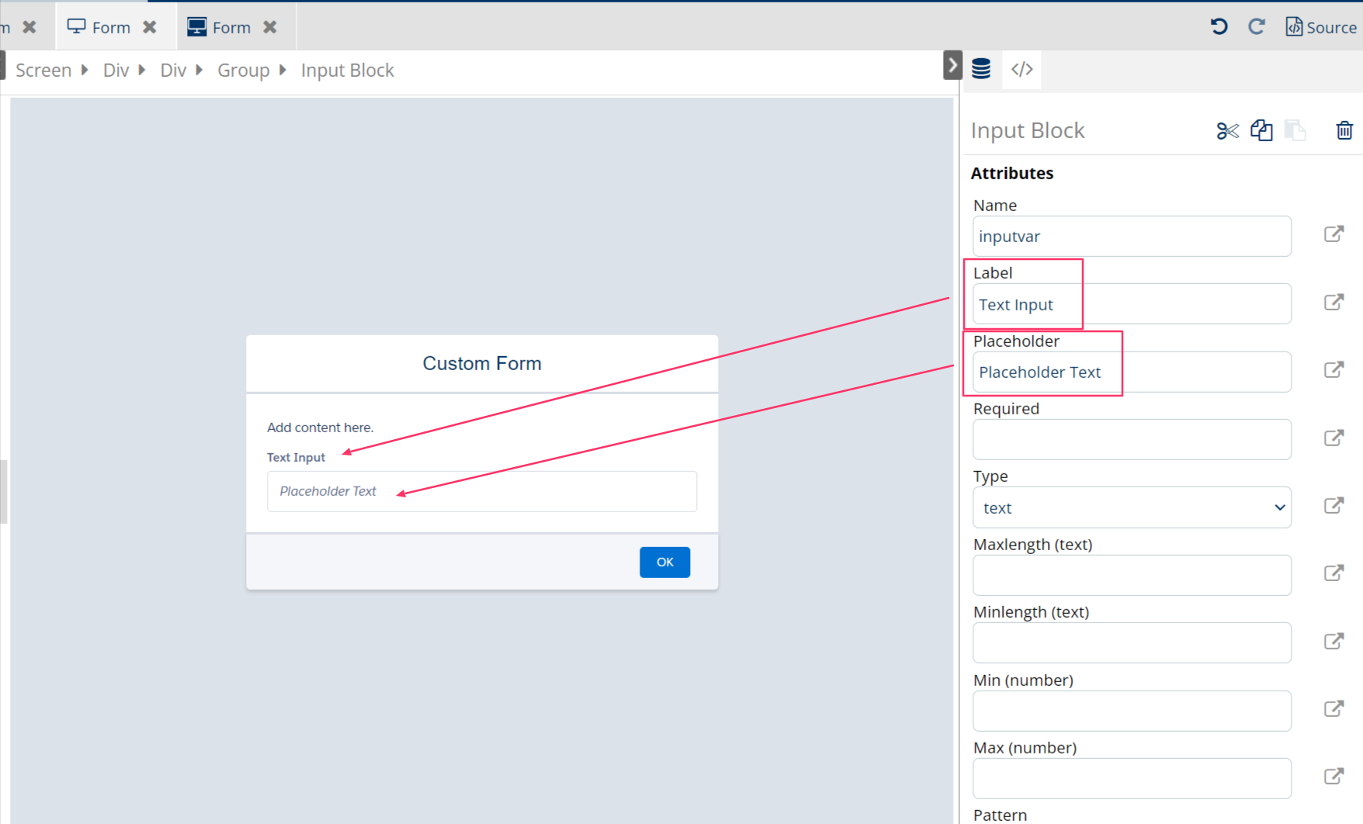Open expression editor for Placeholder attribute
The width and height of the screenshot is (1363, 824).
[1334, 370]
